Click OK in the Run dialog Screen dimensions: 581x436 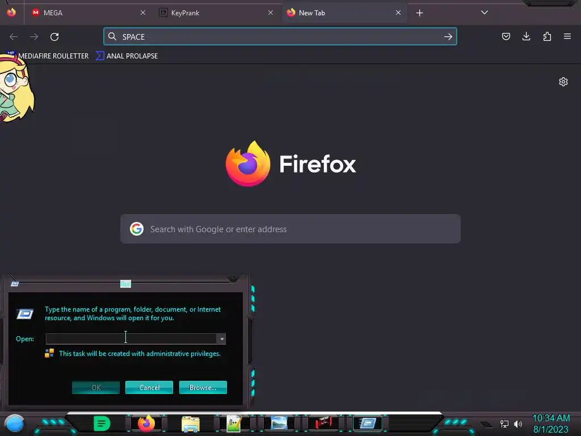(x=95, y=387)
